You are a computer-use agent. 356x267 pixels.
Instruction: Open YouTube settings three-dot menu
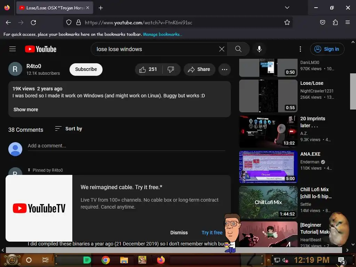point(300,49)
